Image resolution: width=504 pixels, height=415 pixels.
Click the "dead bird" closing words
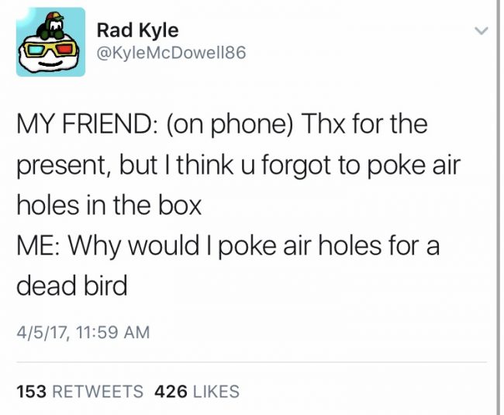pos(72,285)
